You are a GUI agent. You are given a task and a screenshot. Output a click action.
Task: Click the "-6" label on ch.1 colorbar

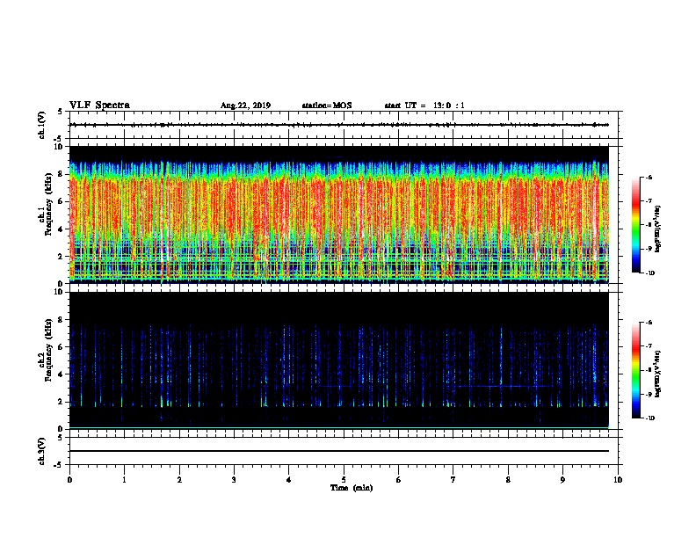649,178
